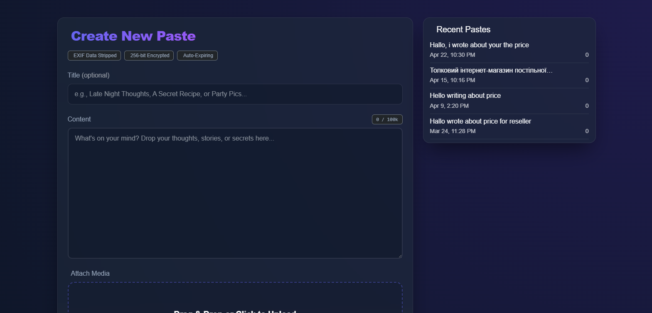Click the "Apr 22, 10:30 PM" timestamp
Screen dimensions: 652x313
(x=452, y=55)
